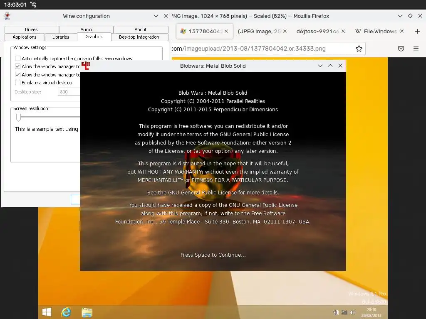Enable Emulate a virtual desktop checkbox
The height and width of the screenshot is (319, 426).
pos(17,83)
